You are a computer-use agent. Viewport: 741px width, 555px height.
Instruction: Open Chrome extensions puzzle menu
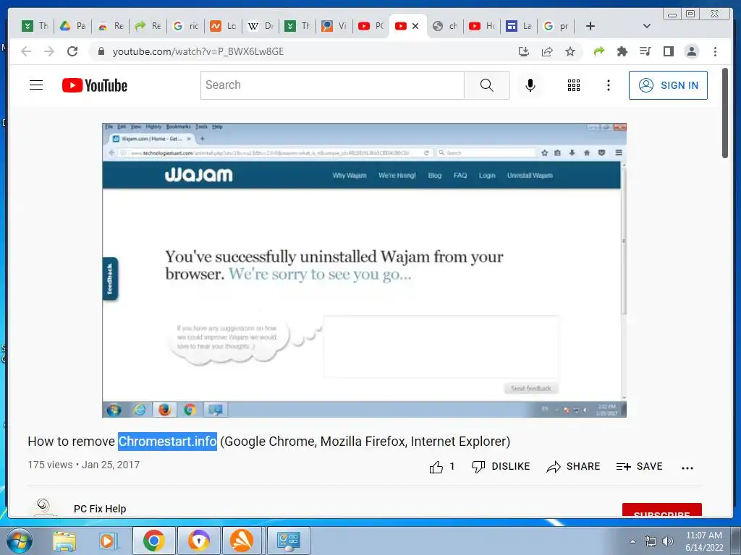coord(622,51)
